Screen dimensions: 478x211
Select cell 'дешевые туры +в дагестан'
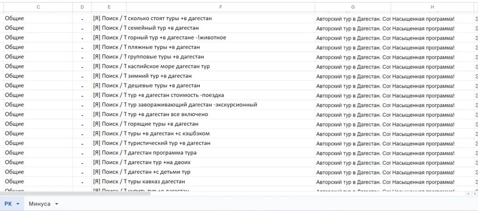coord(221,86)
